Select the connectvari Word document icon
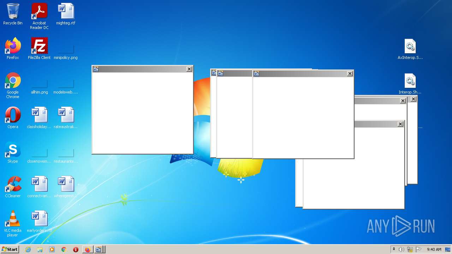Screen dimensions: 452x254 tap(39, 187)
